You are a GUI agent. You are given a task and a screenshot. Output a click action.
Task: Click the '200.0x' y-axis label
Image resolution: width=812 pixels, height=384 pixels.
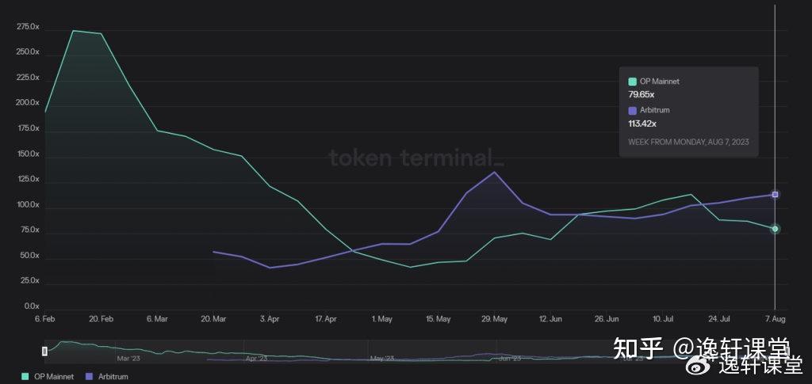coord(29,103)
